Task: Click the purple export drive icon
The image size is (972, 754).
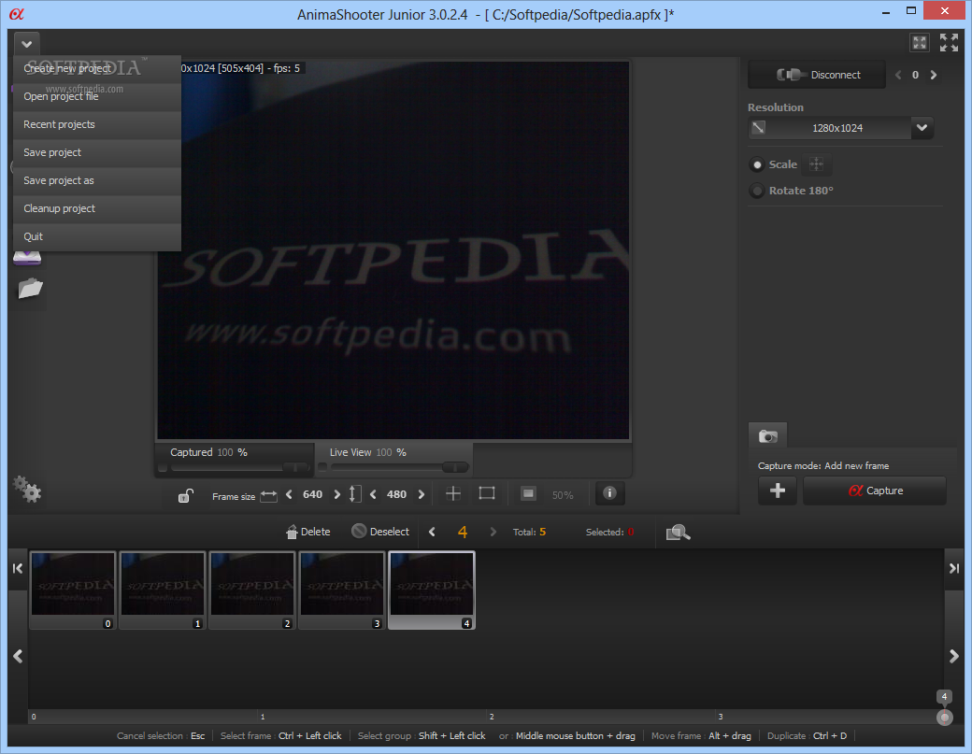Action: click(27, 258)
